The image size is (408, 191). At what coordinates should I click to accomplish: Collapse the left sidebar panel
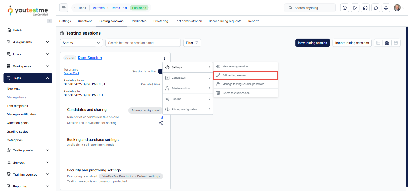tap(50, 21)
